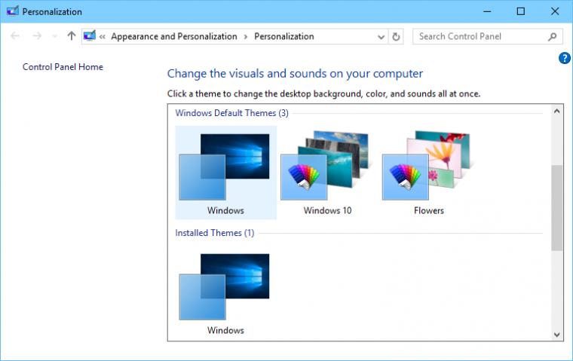Screen dimensions: 573x361
Task: Click the 'Change the visuals and sounds' heading
Action: [x=295, y=74]
